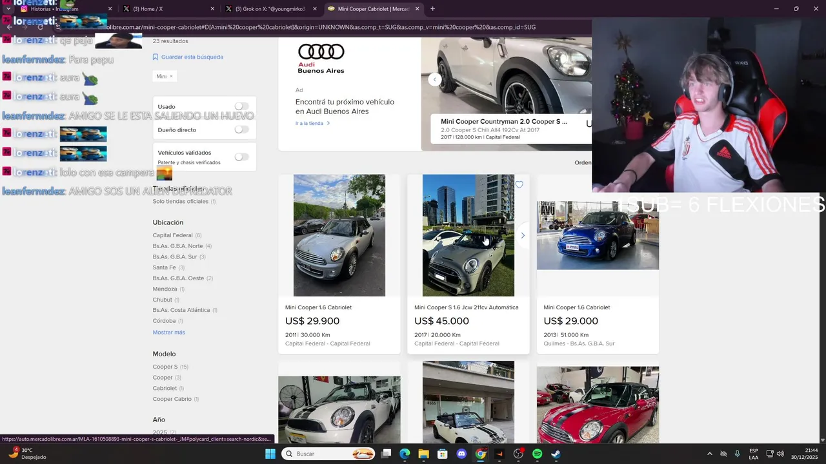Filter location by Chubut
This screenshot has height=464, width=826.
pyautogui.click(x=162, y=300)
